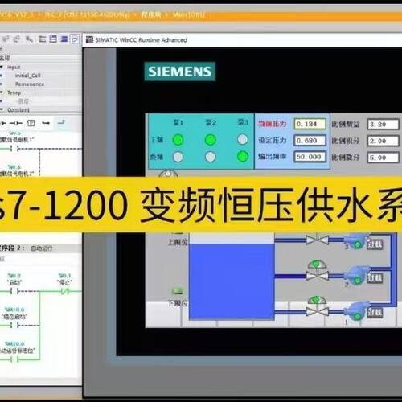The width and height of the screenshot is (402, 402).
Task: Click the green 下限位 level sensor icon
Action: 178,291
